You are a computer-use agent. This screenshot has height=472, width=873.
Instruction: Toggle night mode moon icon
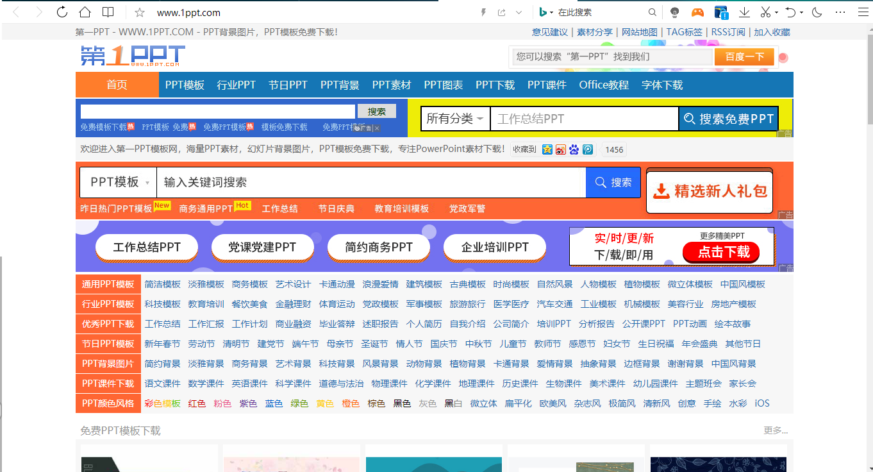[817, 12]
